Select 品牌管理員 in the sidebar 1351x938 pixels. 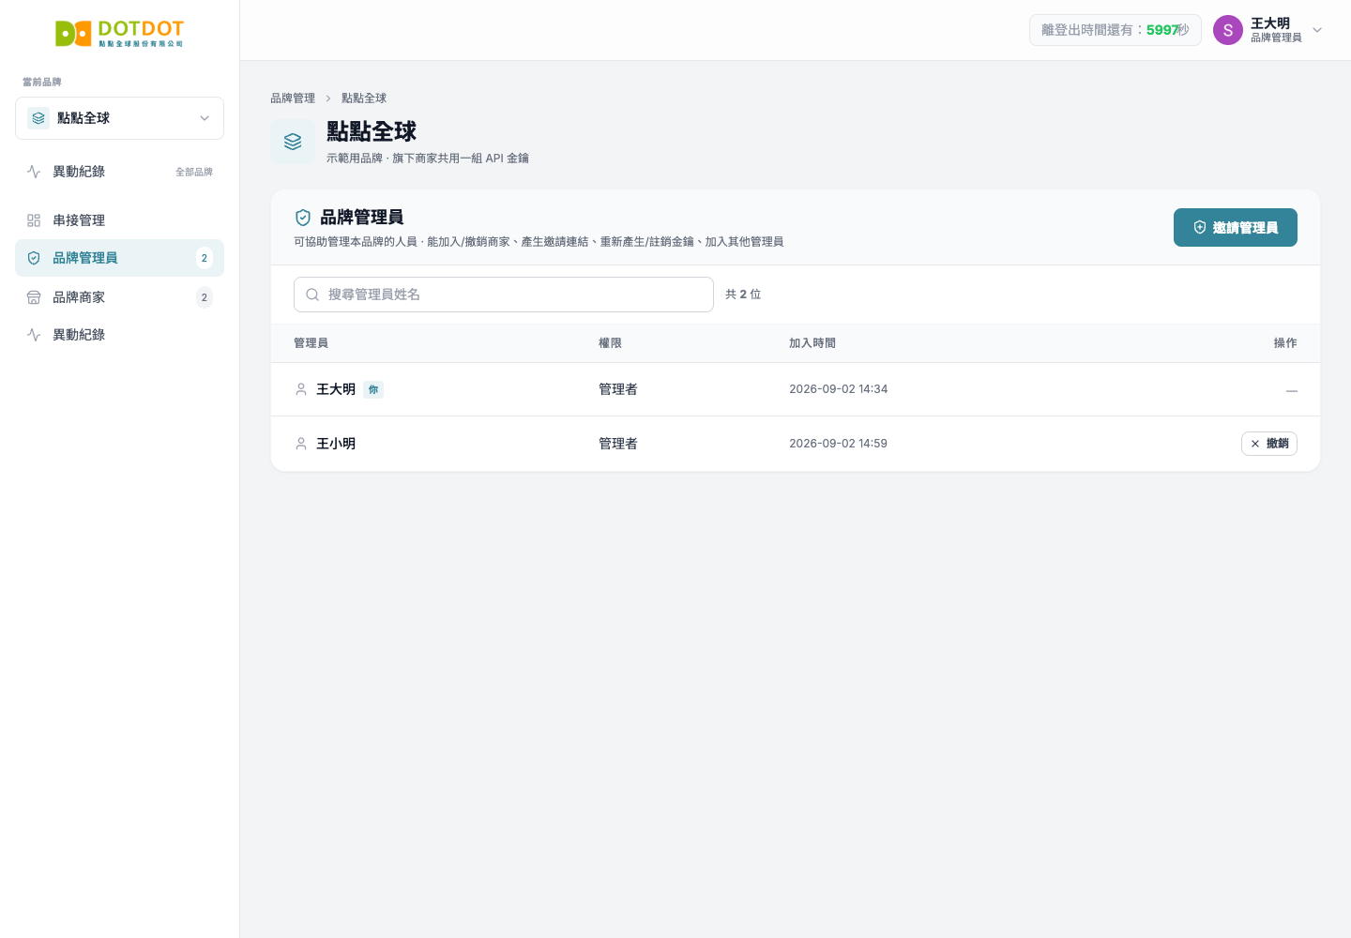click(x=119, y=258)
